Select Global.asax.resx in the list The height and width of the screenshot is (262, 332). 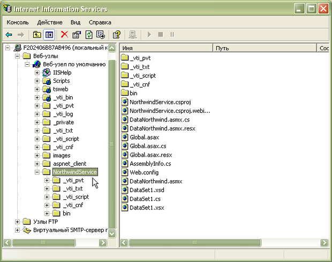151,155
